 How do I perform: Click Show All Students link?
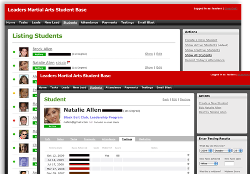(x=198, y=55)
